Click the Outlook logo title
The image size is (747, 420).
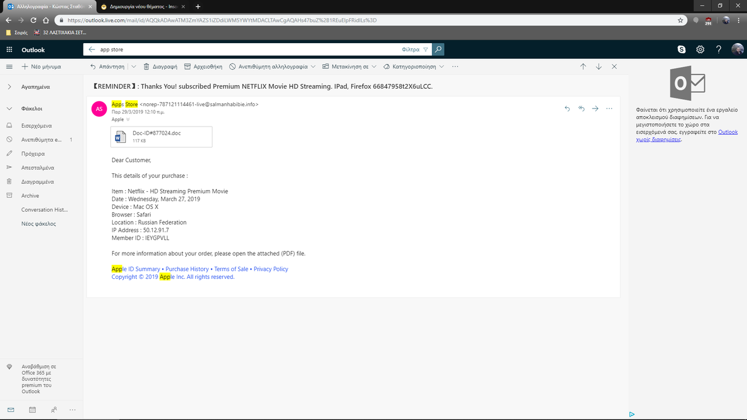point(33,50)
